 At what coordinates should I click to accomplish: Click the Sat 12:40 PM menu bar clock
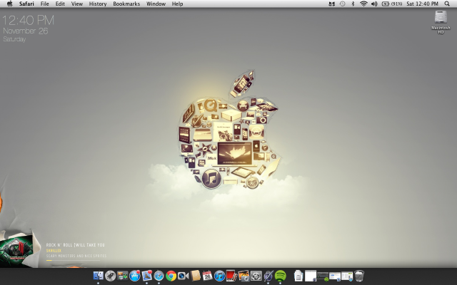coord(422,4)
